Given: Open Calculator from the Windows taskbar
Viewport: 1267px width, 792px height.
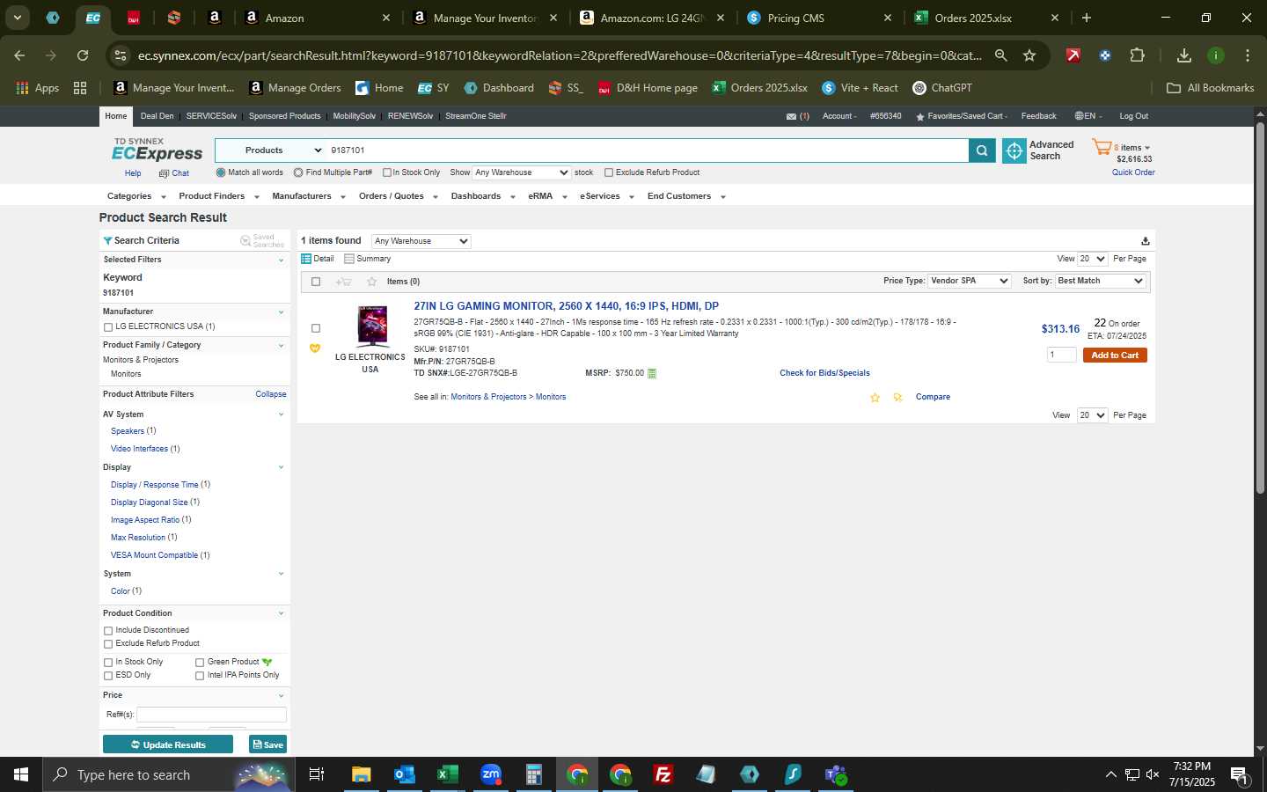Looking at the screenshot, I should pyautogui.click(x=533, y=774).
